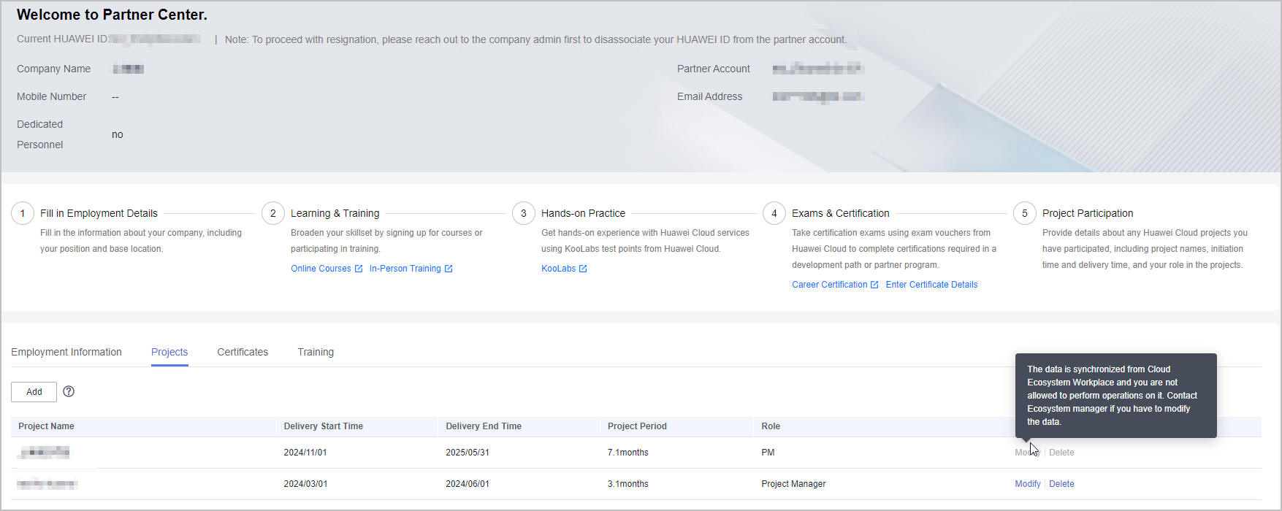Click the disabled Delete in the PM row
Image resolution: width=1282 pixels, height=511 pixels.
click(x=1061, y=453)
